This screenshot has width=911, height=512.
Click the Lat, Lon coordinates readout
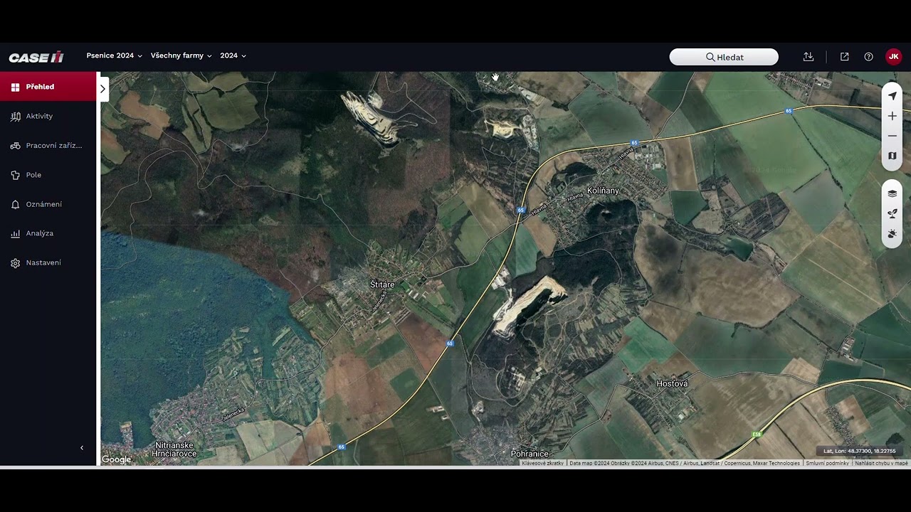[x=859, y=451]
